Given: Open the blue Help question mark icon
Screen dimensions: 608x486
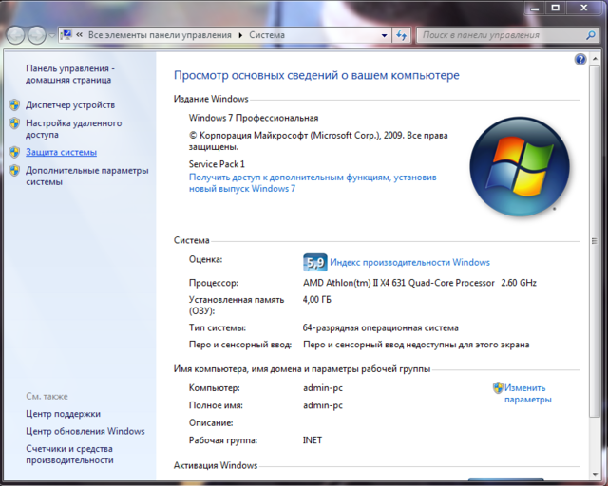Looking at the screenshot, I should [x=580, y=59].
